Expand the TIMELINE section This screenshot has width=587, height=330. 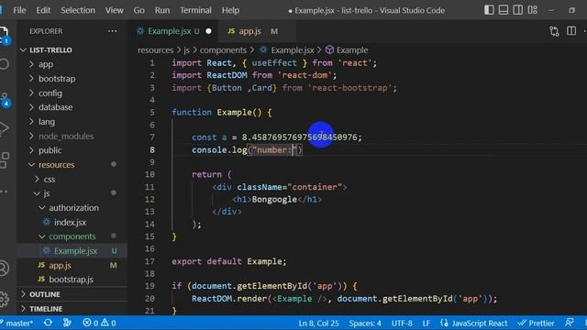(46, 309)
